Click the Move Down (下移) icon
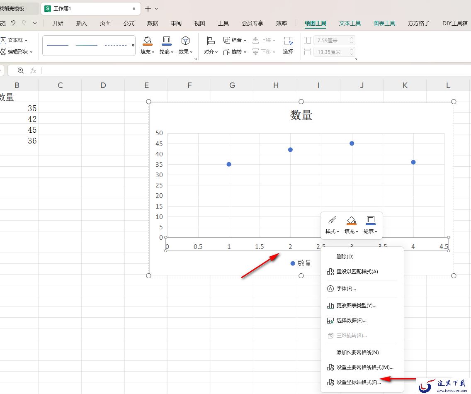This screenshot has width=471, height=394. [256, 52]
